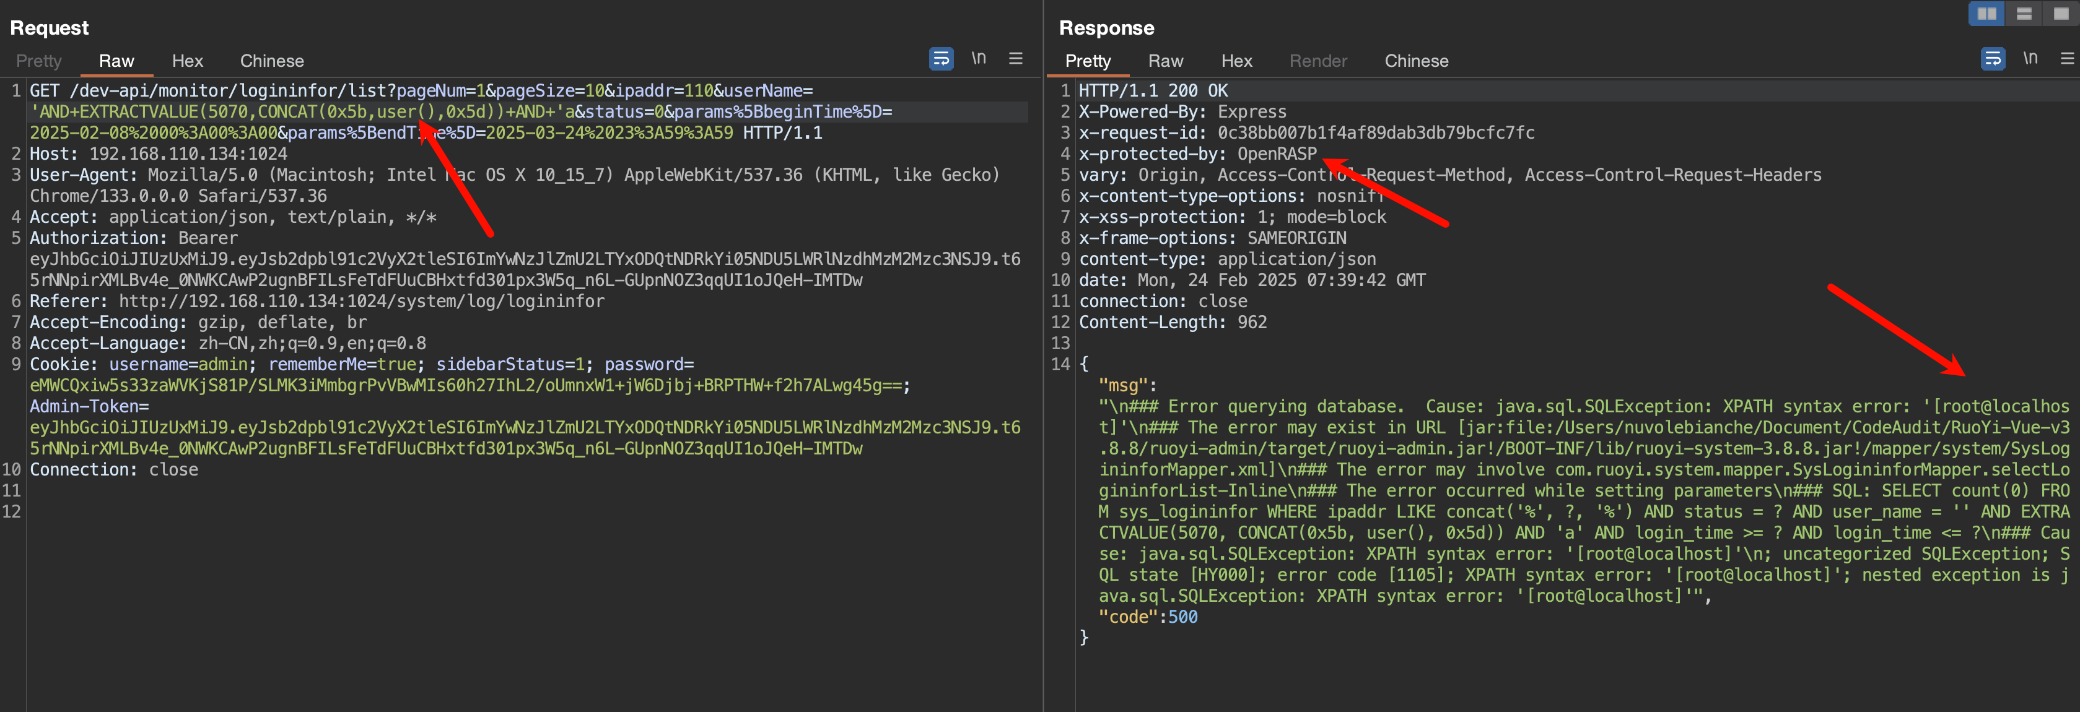The height and width of the screenshot is (712, 2080).
Task: Click the content-type: application/json header
Action: (1227, 259)
